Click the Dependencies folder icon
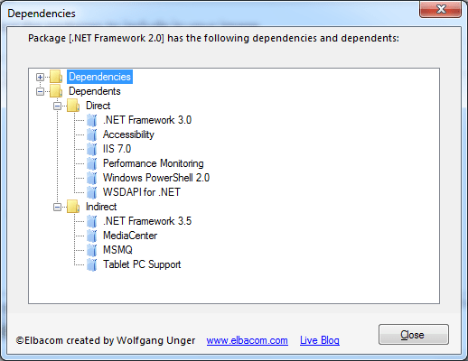Viewport: 468px width, 361px height. click(x=56, y=77)
